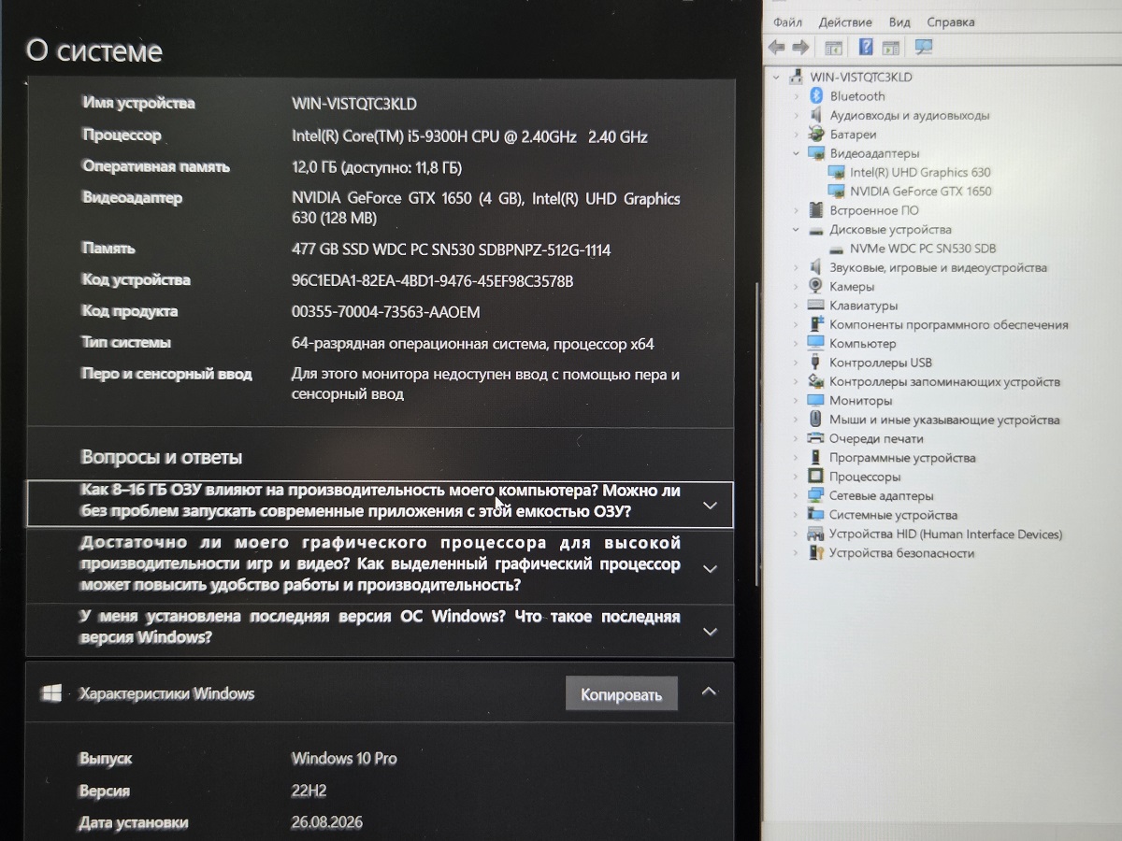Click the Процессоры chip icon
The width and height of the screenshot is (1122, 841).
815,477
